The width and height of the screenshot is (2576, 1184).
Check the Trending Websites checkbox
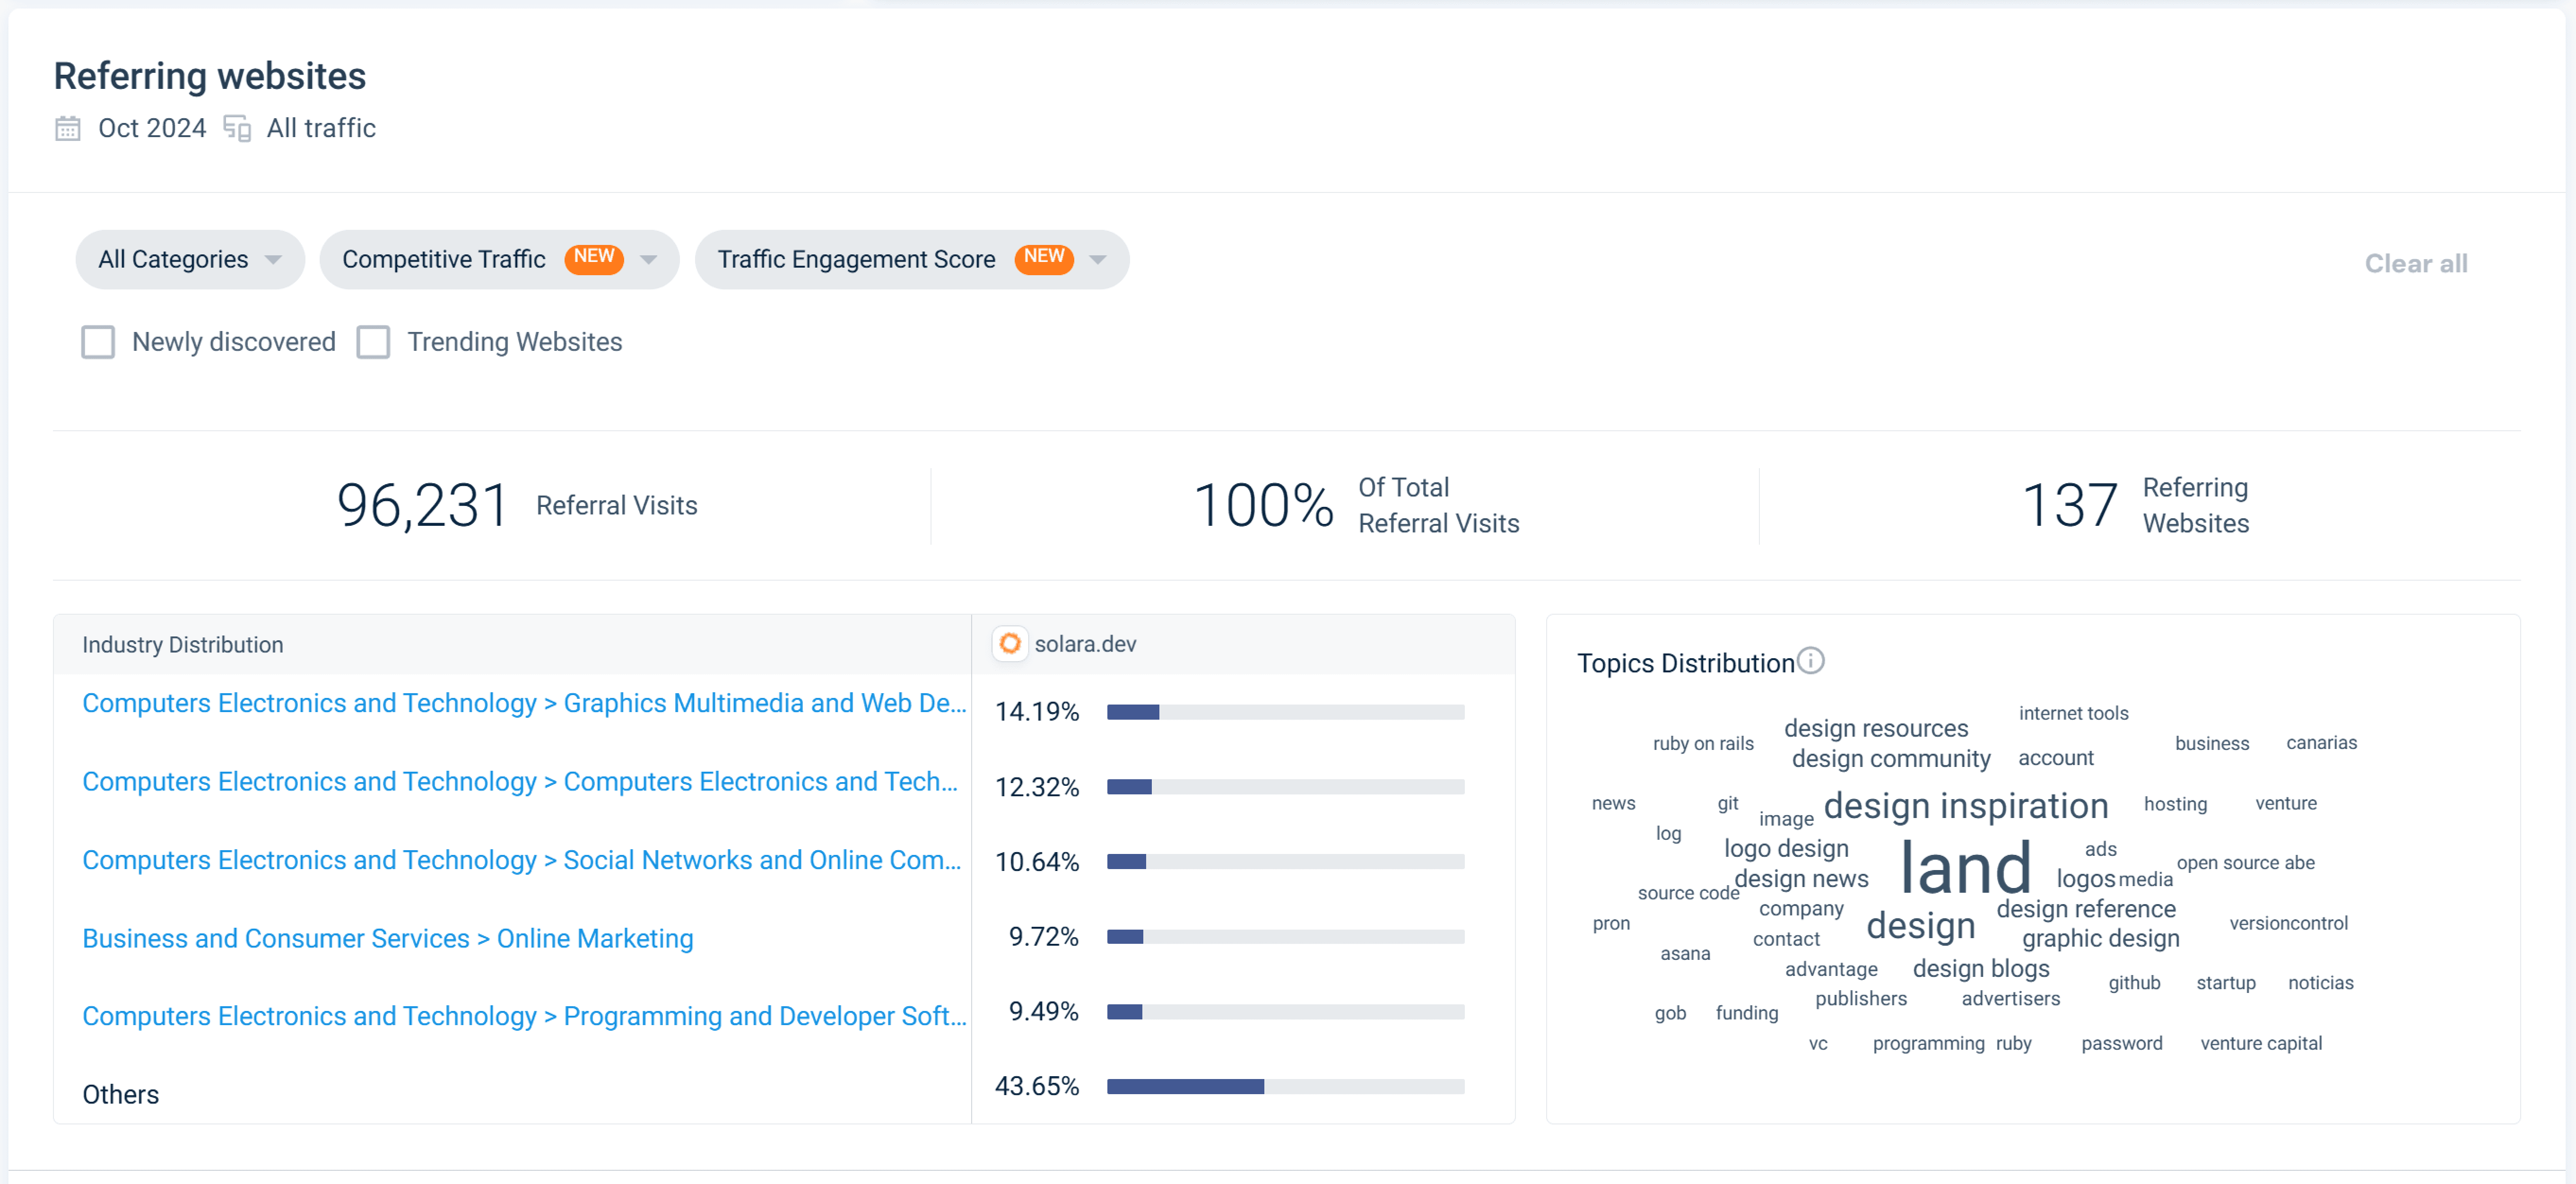point(373,342)
